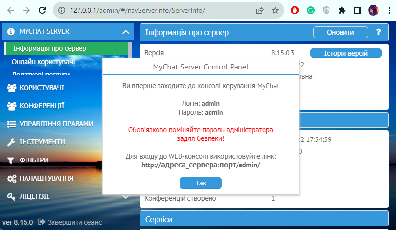Open the shield extension icon

pyautogui.click(x=326, y=10)
